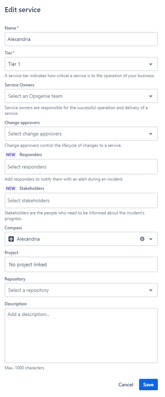Click the Service Owners chevron icon
This screenshot has width=165, height=397.
151,96
